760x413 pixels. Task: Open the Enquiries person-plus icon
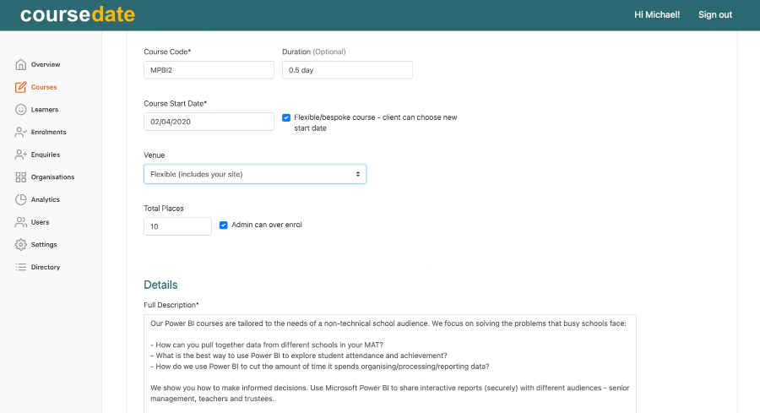coord(20,155)
